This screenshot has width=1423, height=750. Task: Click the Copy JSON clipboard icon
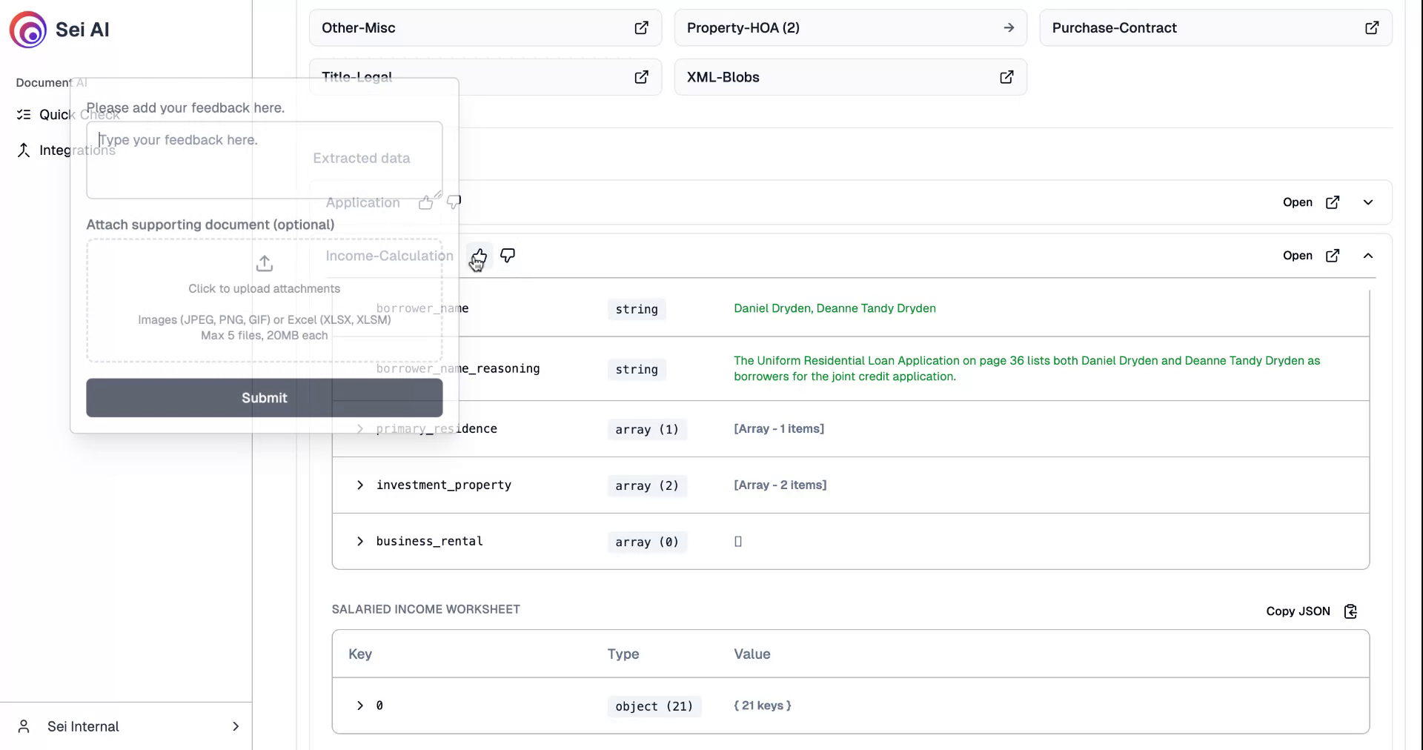click(x=1350, y=611)
